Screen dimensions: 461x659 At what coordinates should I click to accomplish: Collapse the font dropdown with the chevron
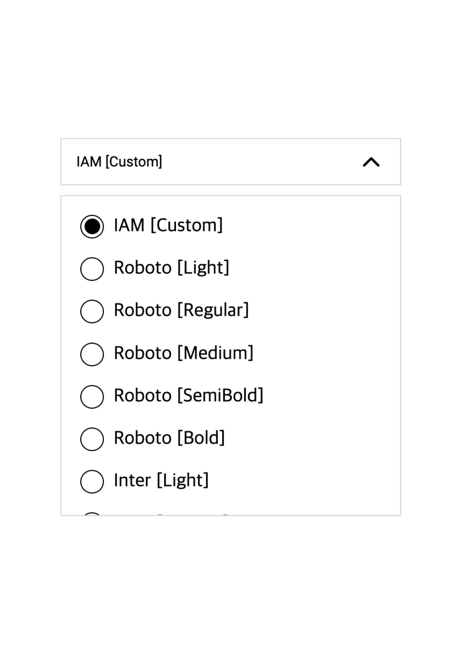pos(371,162)
